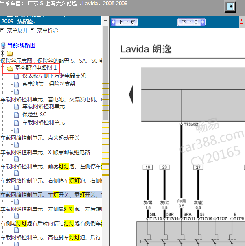Click page icon above 高位刹车灯灯泡 entry
The height and width of the screenshot is (246, 245).
coord(17,230)
